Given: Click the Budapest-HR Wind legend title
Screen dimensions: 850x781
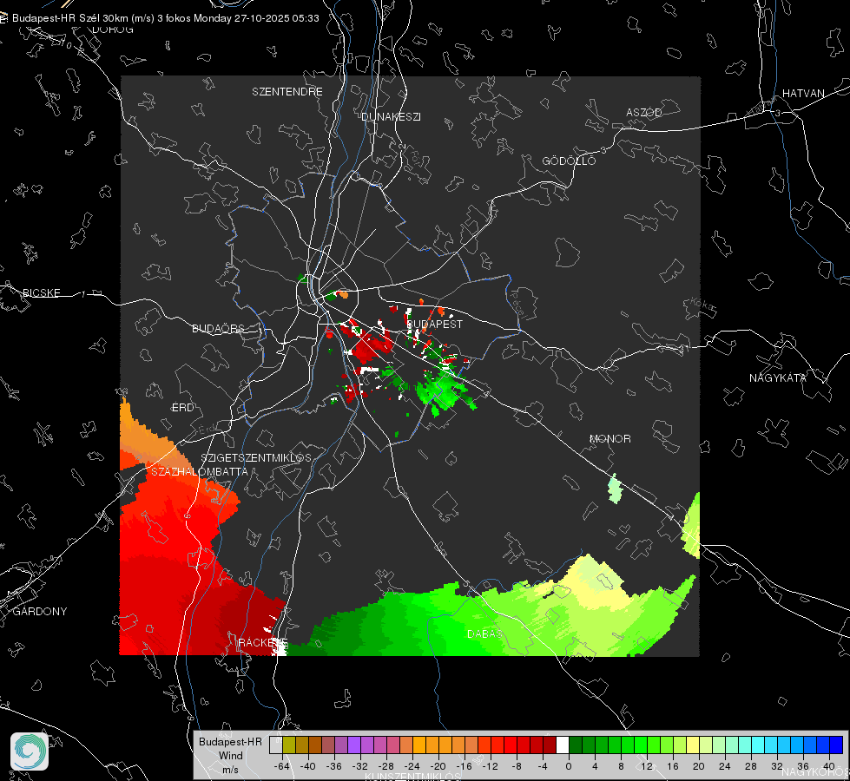Looking at the screenshot, I should pyautogui.click(x=230, y=755).
